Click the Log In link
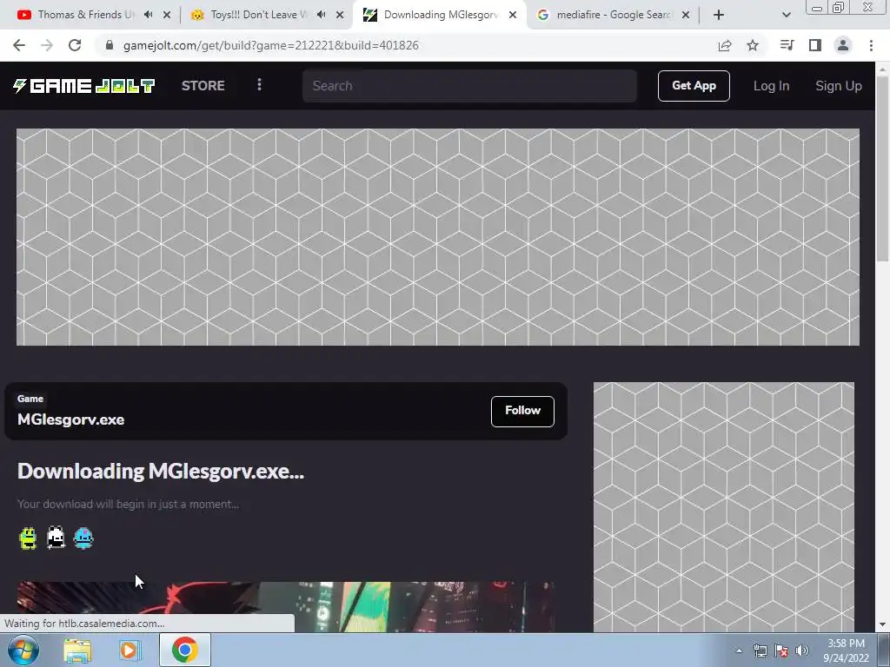The height and width of the screenshot is (667, 890). tap(771, 86)
